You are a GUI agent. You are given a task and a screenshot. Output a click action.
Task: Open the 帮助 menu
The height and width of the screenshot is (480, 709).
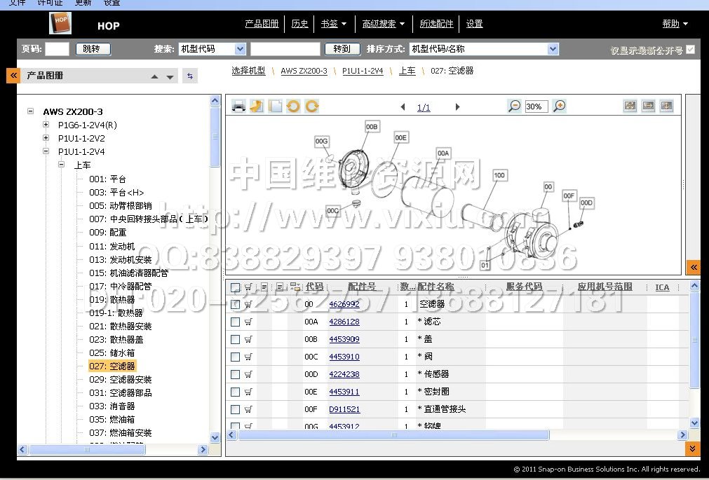(x=675, y=24)
